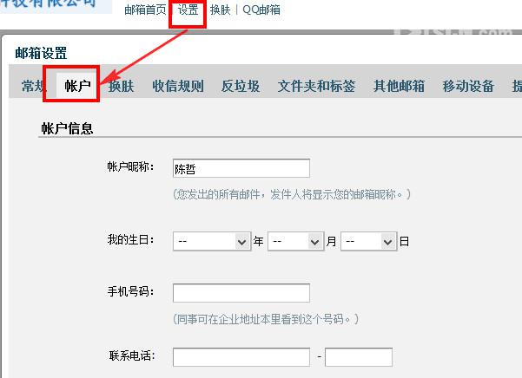Screen dimensions: 522x378
Task: Switch to the 收信规则 tab
Action: [x=178, y=86]
